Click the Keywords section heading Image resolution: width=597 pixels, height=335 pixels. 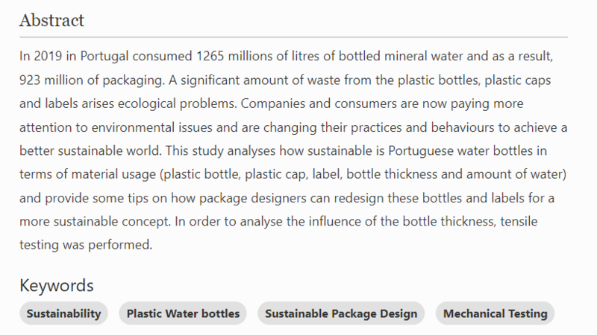coord(57,285)
